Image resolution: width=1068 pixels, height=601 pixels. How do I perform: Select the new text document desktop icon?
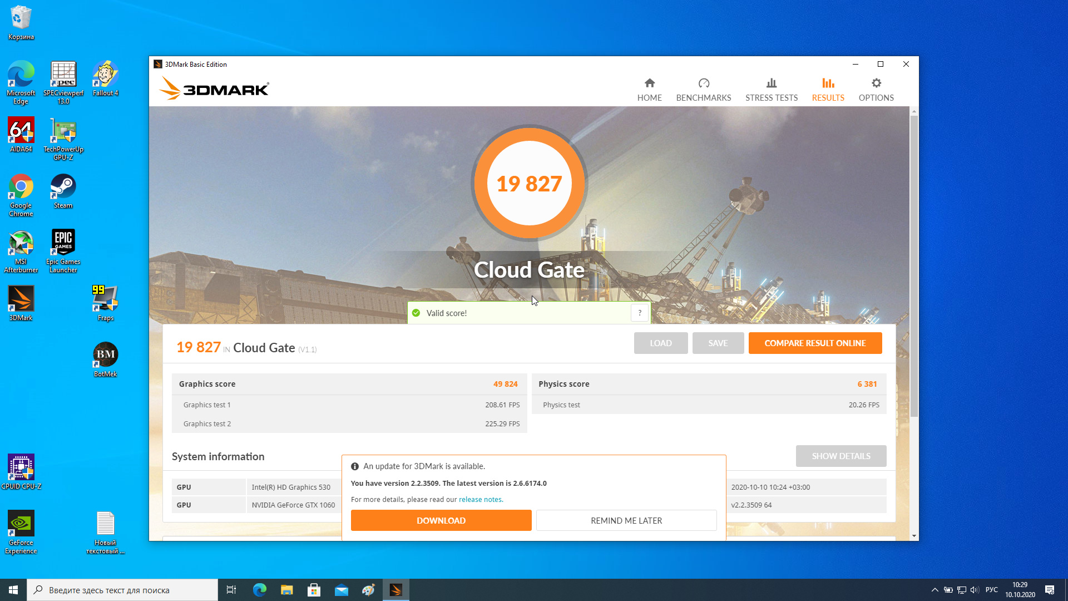click(x=106, y=532)
